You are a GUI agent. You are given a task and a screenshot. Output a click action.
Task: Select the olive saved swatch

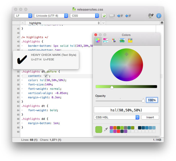click(x=133, y=128)
